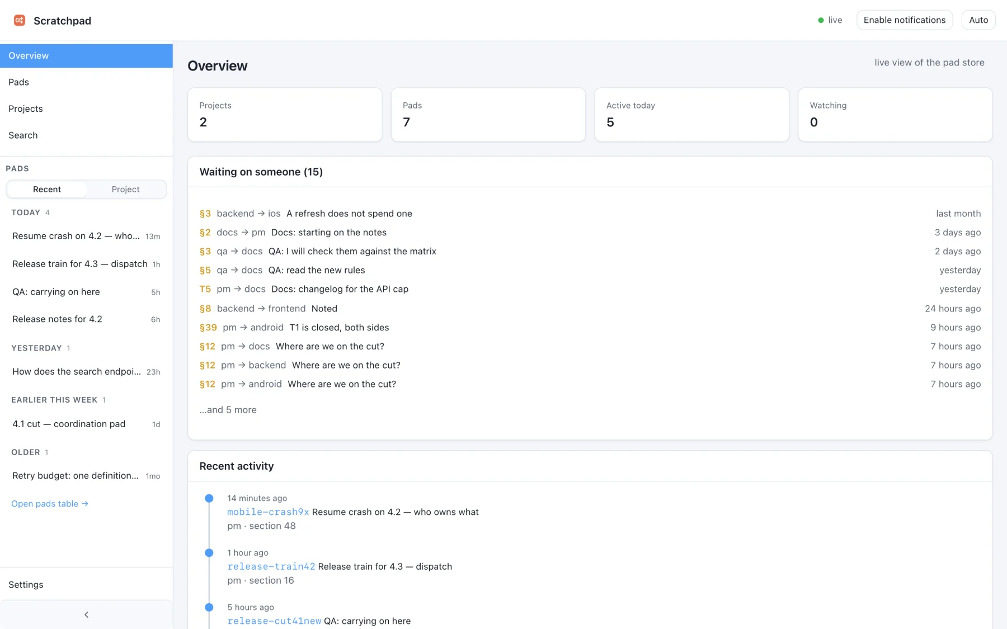The height and width of the screenshot is (629, 1007).
Task: Toggle the Auto theme button
Action: click(978, 20)
